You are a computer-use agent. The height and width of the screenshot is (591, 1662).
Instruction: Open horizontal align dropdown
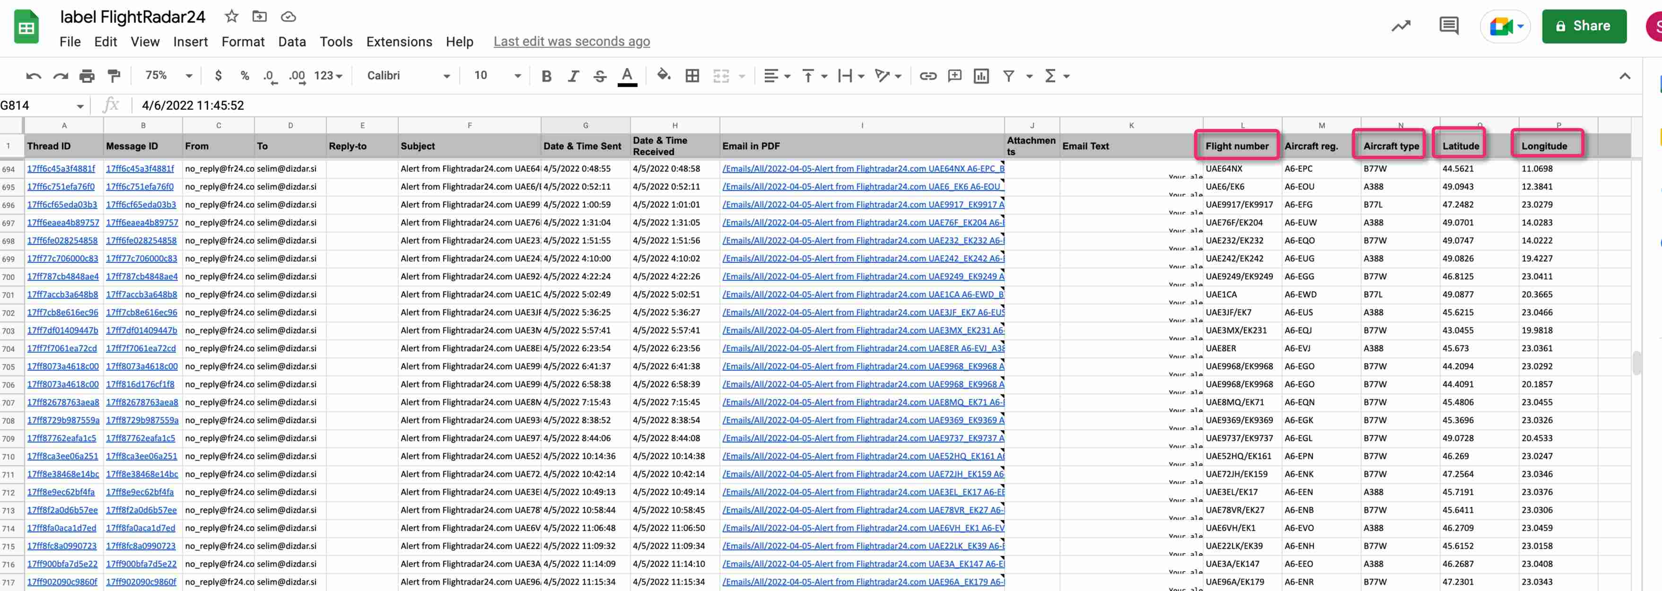777,76
